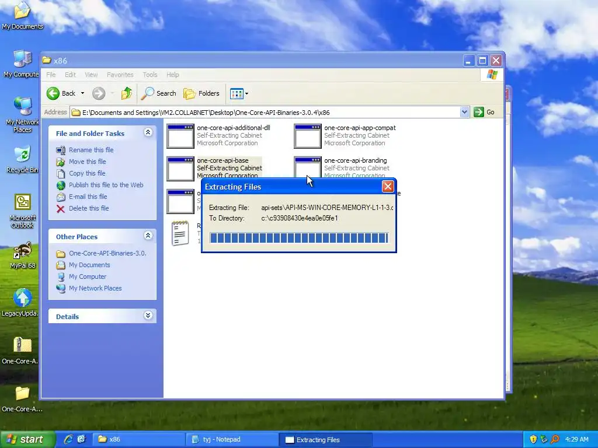Go to One-Core-API-Binaries-3.0 folder link

pos(107,253)
